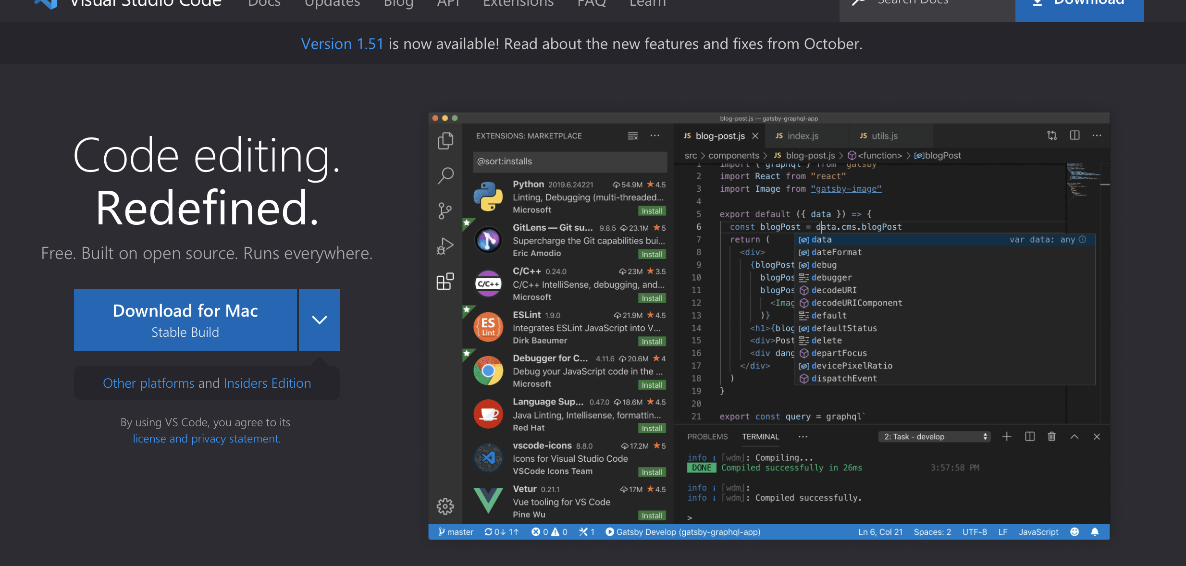Open the Source Control view icon
Screen dimensions: 1186x566
[445, 210]
